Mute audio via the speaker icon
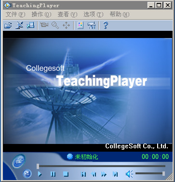Image resolution: width=175 pixels, height=182 pixels. tap(129, 174)
